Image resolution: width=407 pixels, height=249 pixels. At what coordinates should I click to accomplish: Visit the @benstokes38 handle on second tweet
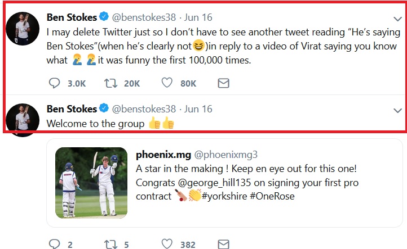[x=144, y=109]
